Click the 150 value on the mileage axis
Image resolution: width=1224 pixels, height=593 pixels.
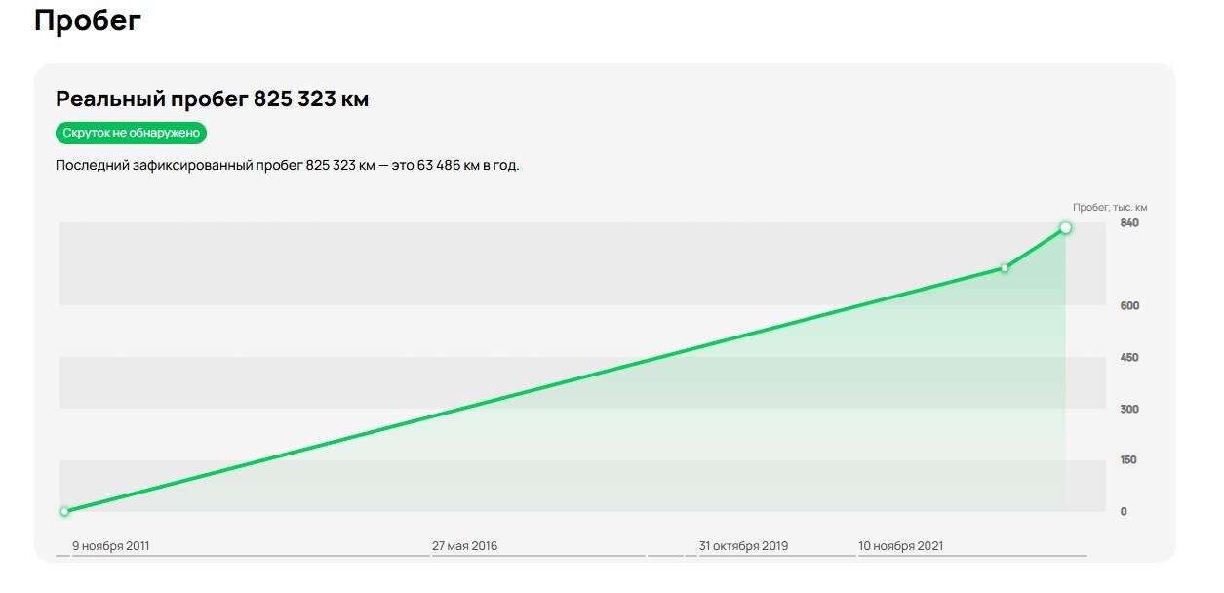(x=1129, y=460)
